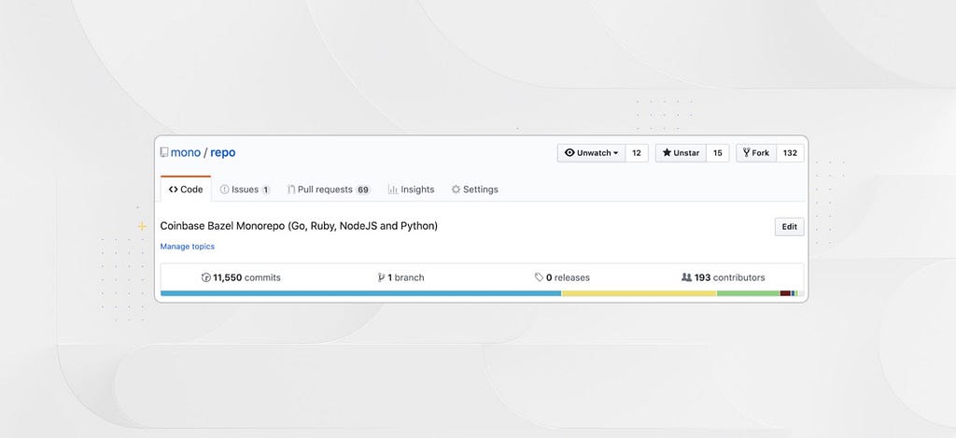Open the 1 branch link
956x438 pixels.
point(401,277)
